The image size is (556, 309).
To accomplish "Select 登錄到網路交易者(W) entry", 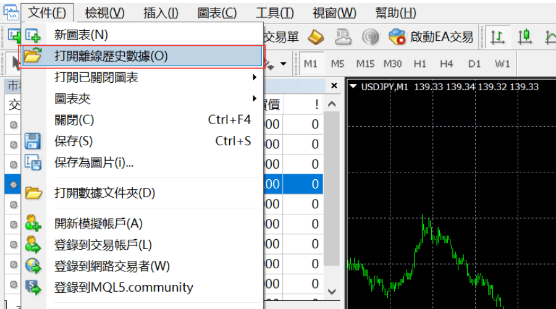I will (x=142, y=266).
